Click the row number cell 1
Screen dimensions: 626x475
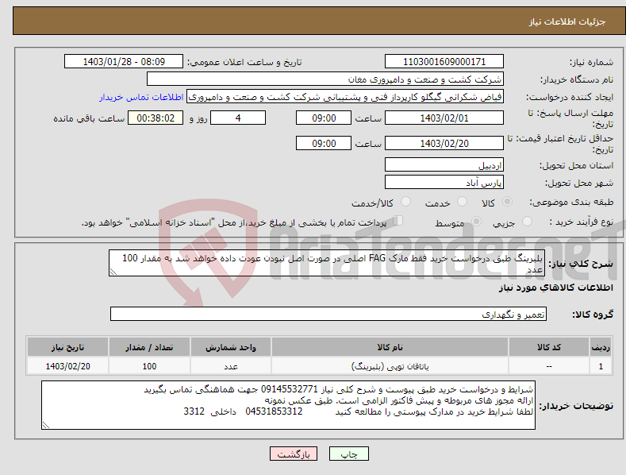[x=601, y=366]
